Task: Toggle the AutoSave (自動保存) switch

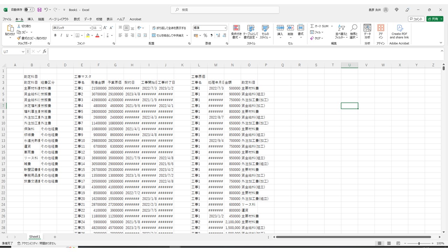Action: [29, 10]
